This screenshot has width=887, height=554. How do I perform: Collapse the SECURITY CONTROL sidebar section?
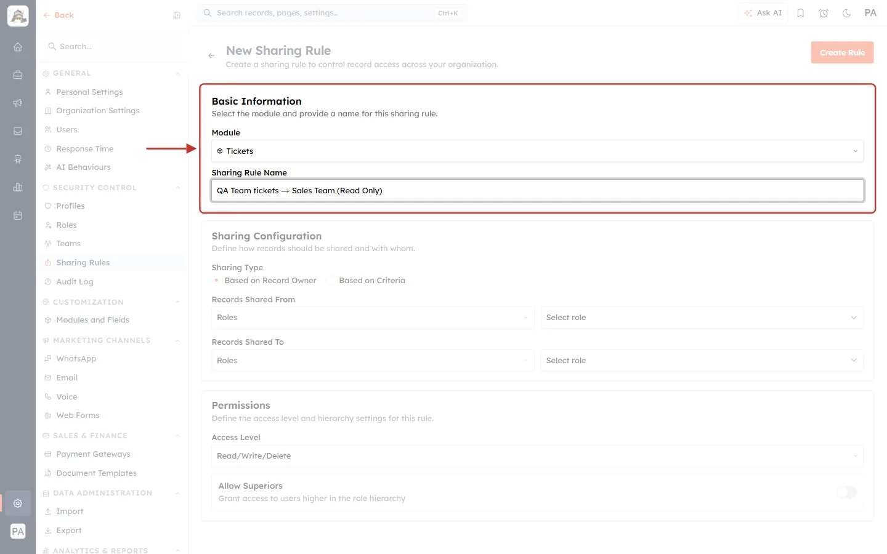tap(177, 188)
